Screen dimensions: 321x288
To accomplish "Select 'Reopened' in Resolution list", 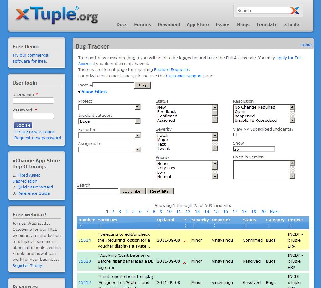I will pyautogui.click(x=245, y=116).
